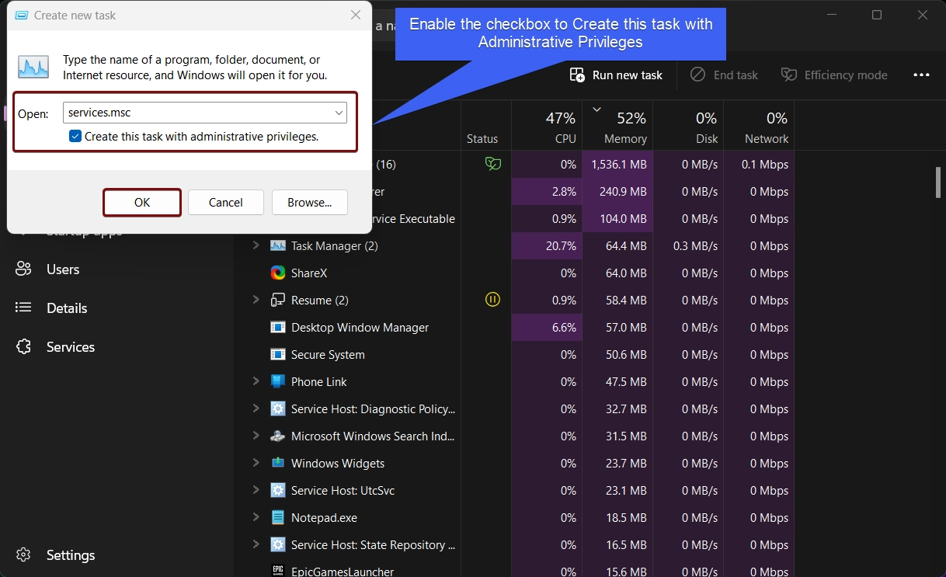Expand the Windows Widgets process group

tap(256, 463)
